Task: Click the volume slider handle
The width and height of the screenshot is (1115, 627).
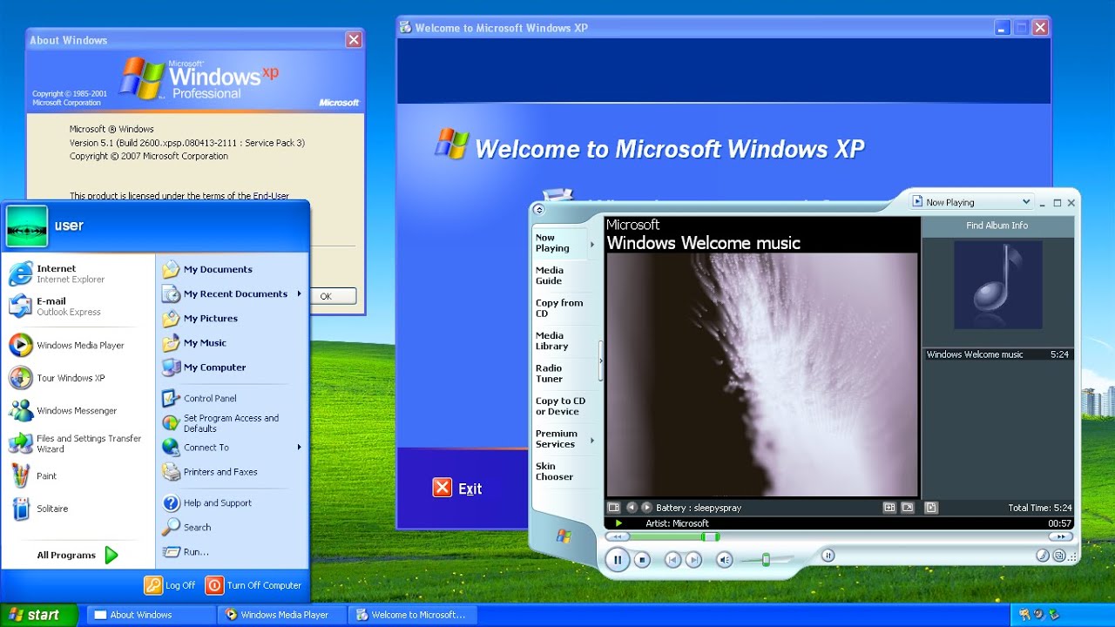Action: tap(766, 559)
